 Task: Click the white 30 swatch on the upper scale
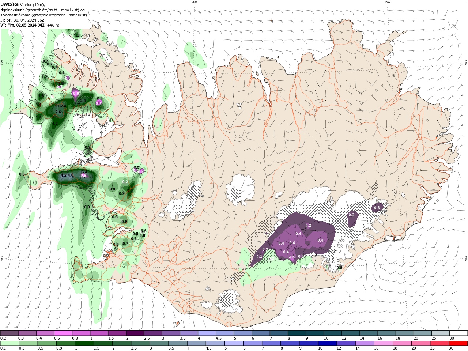[x=458, y=333]
